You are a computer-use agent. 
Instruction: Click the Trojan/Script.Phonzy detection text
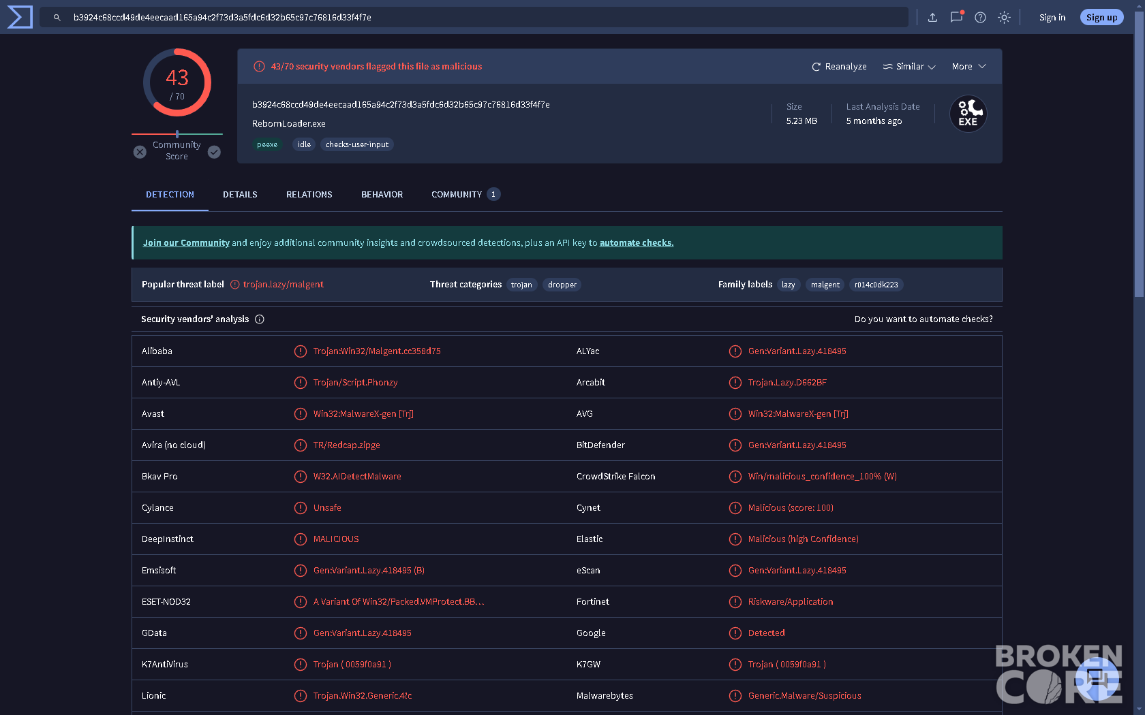click(355, 383)
